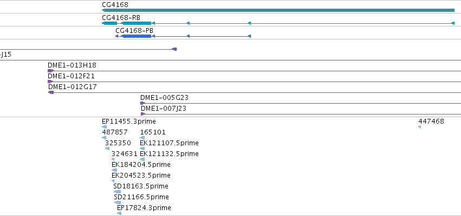The height and width of the screenshot is (216, 461).
Task: Click the EK184204.5prime marker glyph
Action: [114, 170]
